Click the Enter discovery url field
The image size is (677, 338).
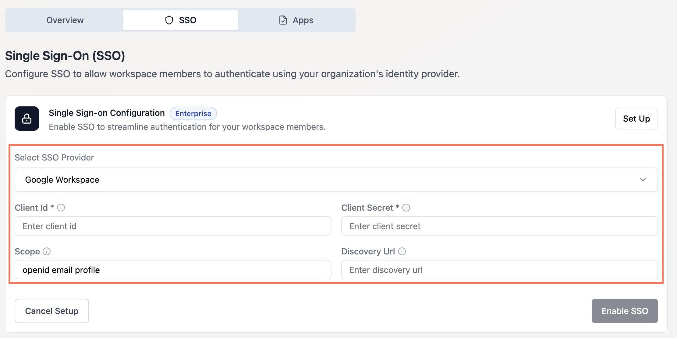coord(499,270)
